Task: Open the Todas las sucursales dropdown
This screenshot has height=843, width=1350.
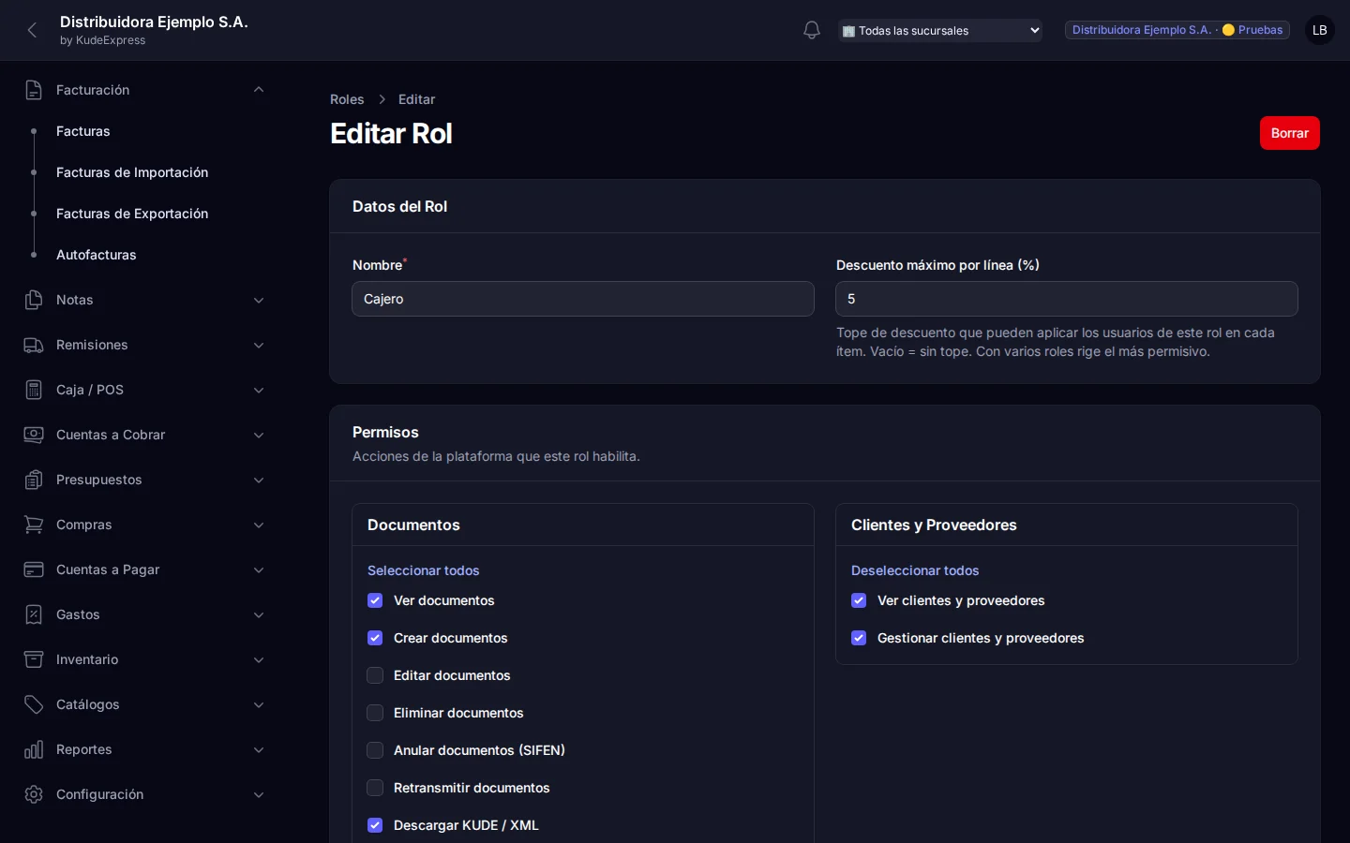Action: (x=940, y=31)
